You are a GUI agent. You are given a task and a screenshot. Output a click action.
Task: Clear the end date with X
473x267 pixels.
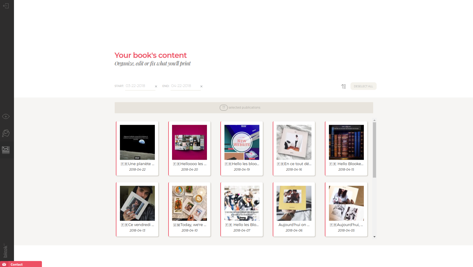[x=201, y=86]
